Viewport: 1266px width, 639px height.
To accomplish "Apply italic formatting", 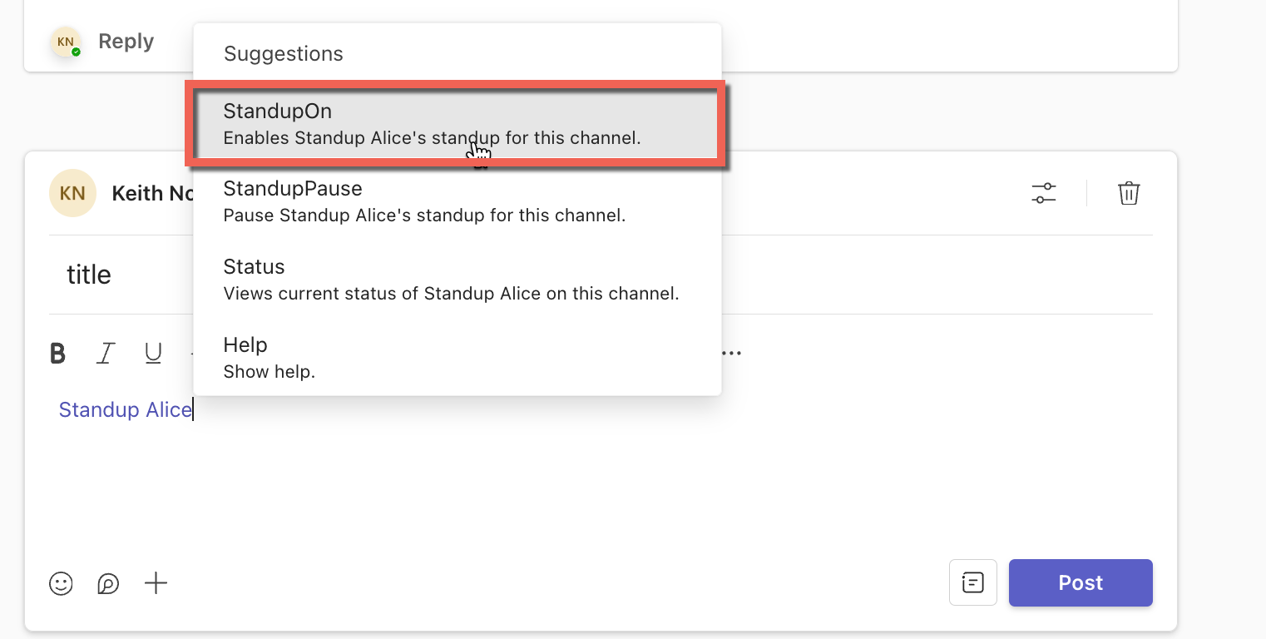I will (x=106, y=354).
